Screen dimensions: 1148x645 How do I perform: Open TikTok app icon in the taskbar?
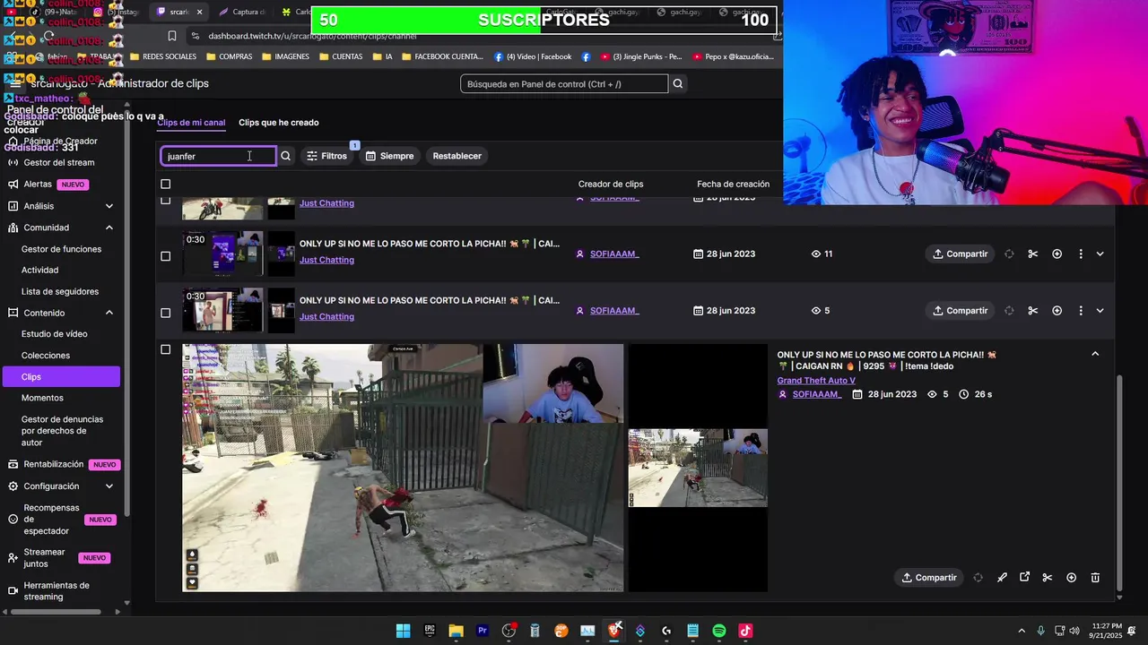coord(745,631)
